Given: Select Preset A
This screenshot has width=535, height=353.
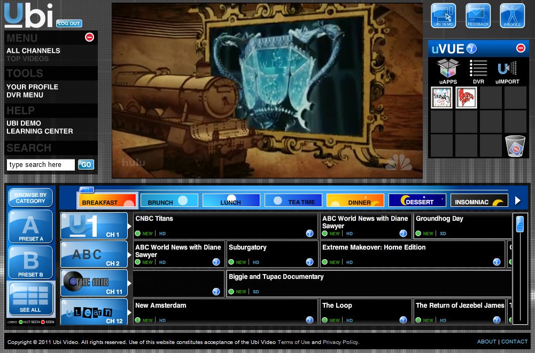Looking at the screenshot, I should (30, 227).
